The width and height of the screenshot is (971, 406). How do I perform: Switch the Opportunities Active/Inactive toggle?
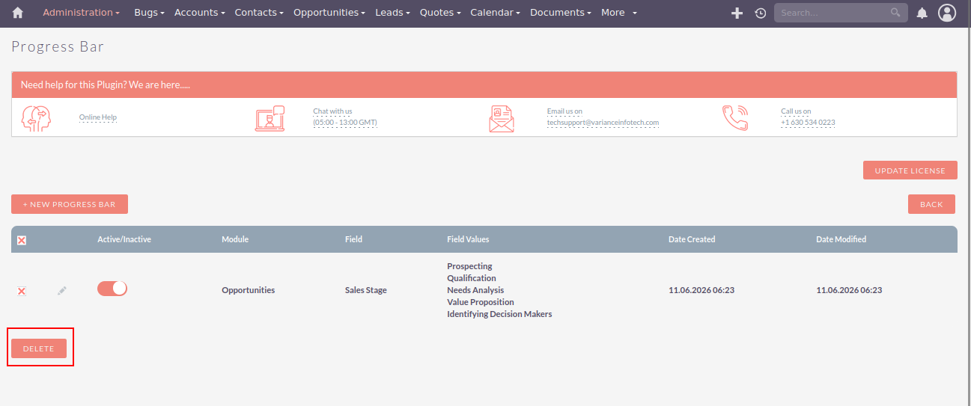(x=112, y=289)
